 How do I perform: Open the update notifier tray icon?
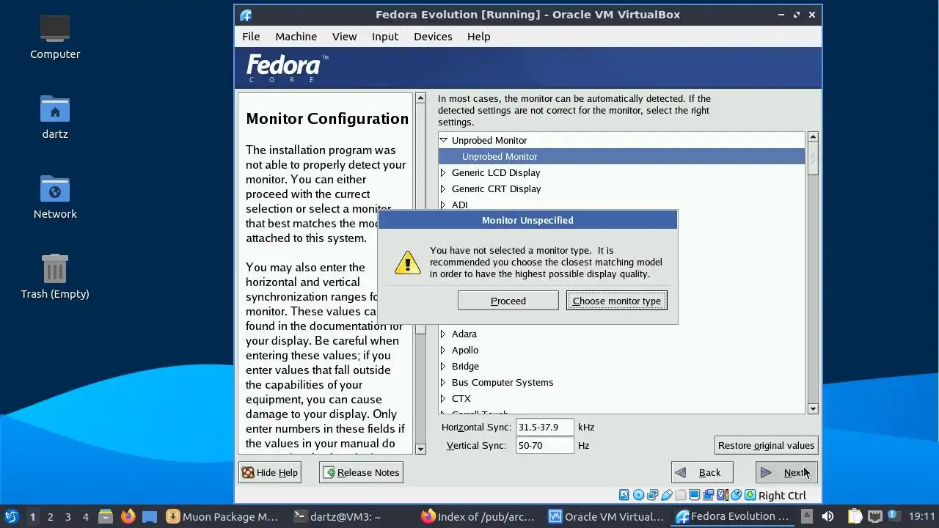pyautogui.click(x=894, y=516)
